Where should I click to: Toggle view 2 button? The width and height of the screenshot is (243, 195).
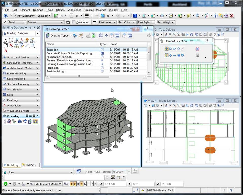75,184
